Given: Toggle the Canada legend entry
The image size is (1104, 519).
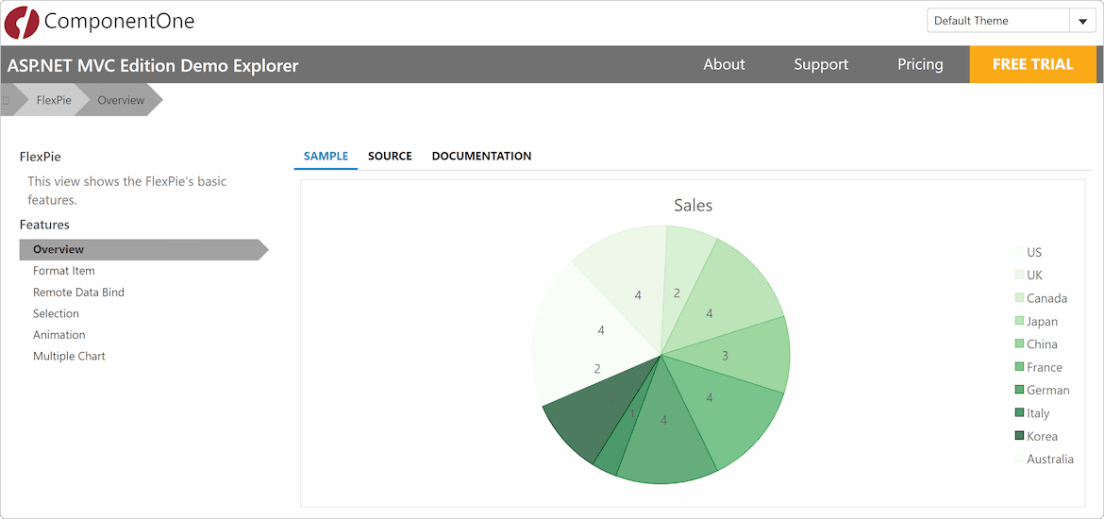Looking at the screenshot, I should (1046, 298).
